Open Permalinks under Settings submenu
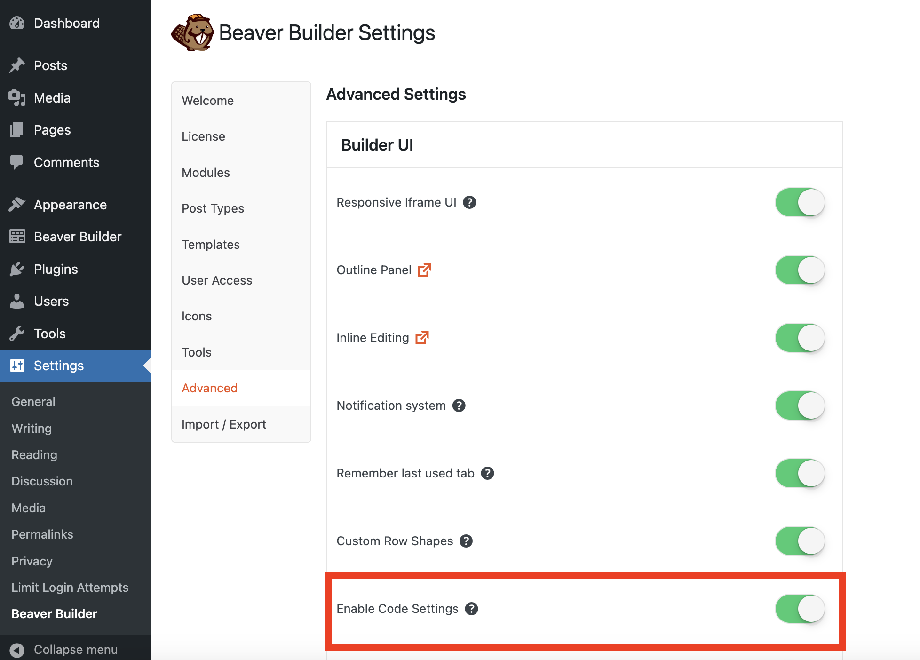 pos(42,534)
